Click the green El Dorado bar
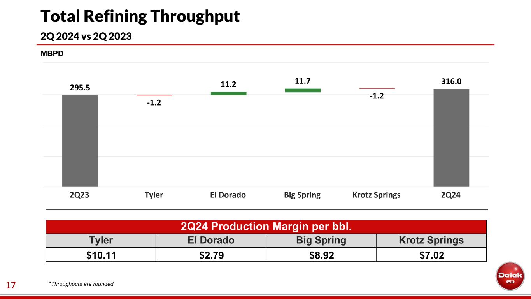This screenshot has height=299, width=531. tap(228, 93)
